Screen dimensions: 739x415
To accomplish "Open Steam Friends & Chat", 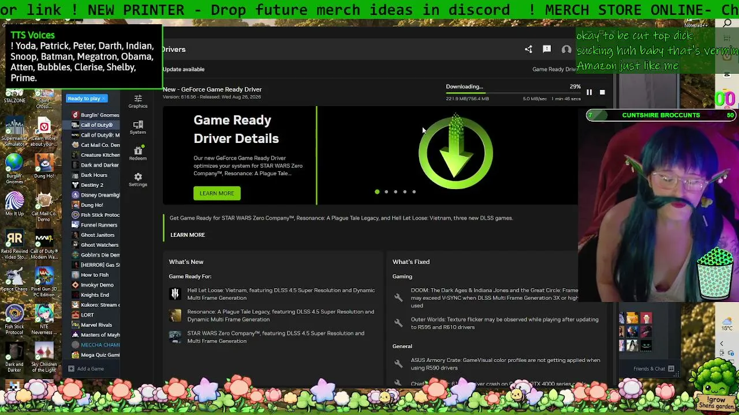I will click(x=654, y=369).
